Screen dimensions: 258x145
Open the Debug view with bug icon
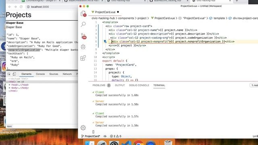coord(83,47)
